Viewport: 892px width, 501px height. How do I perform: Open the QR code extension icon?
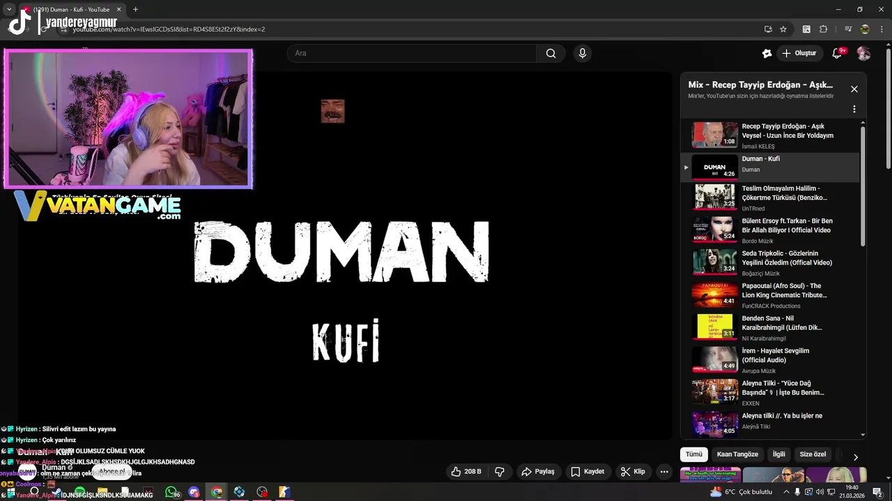coord(806,29)
